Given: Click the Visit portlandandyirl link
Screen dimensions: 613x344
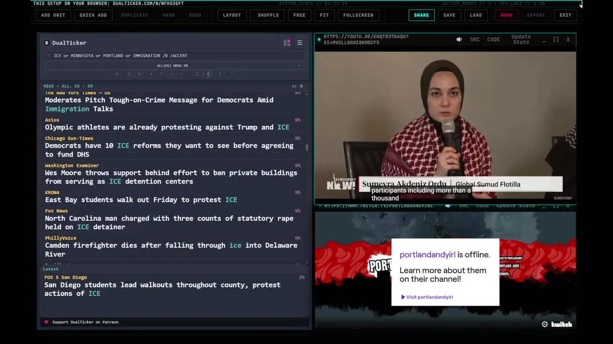Looking at the screenshot, I should (427, 297).
